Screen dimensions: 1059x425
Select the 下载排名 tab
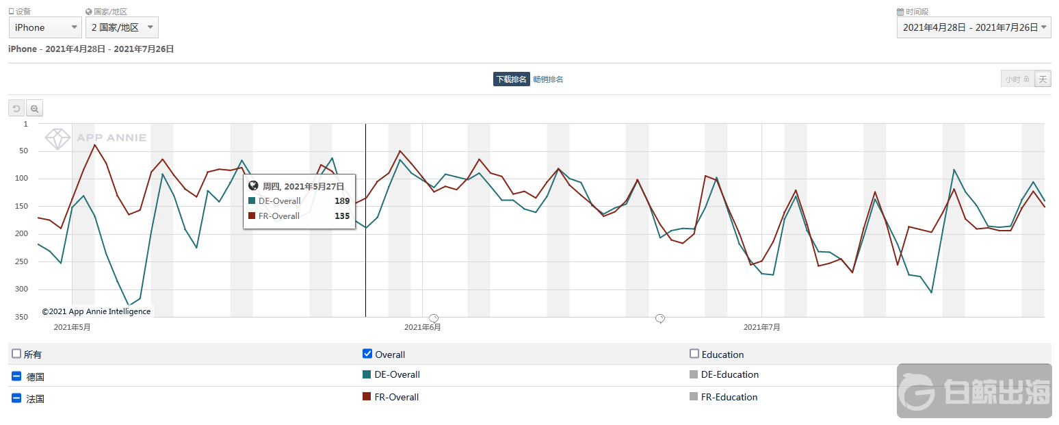pyautogui.click(x=511, y=79)
